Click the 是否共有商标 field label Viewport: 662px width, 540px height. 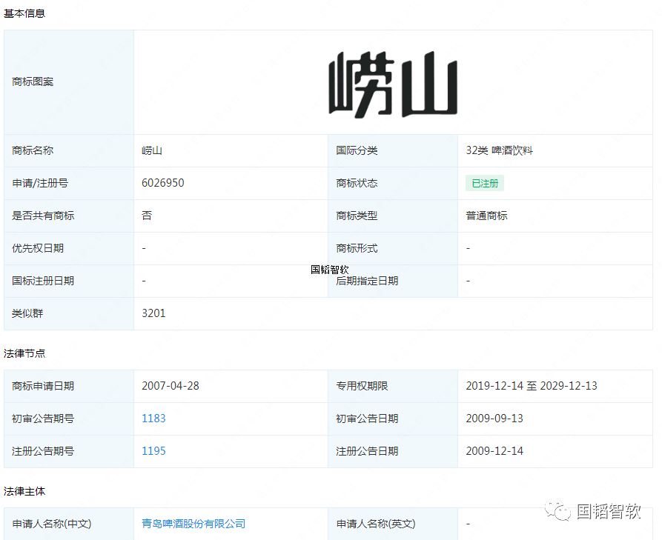click(x=43, y=216)
